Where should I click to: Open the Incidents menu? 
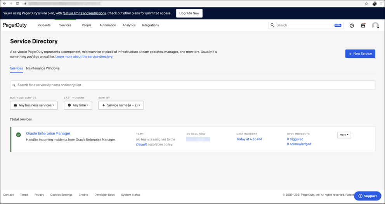[44, 25]
